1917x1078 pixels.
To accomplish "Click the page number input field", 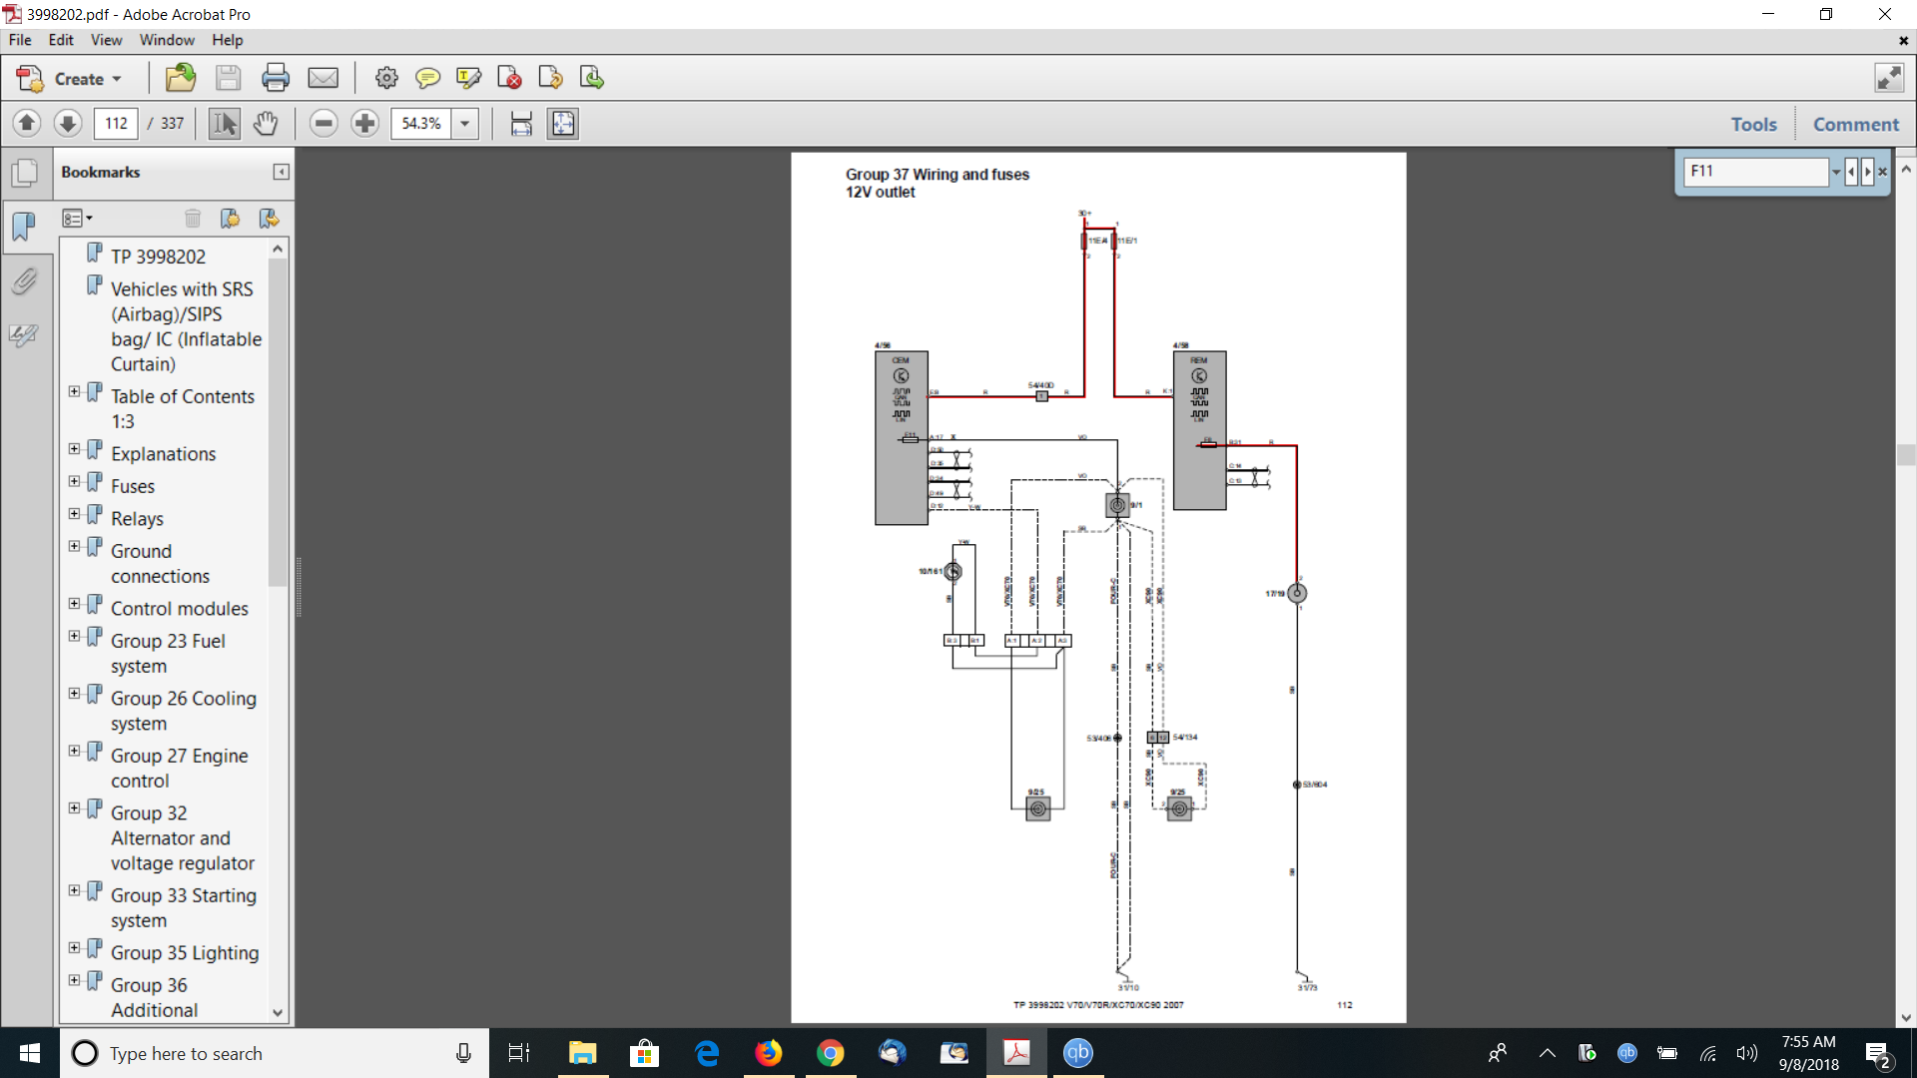I will click(x=117, y=124).
